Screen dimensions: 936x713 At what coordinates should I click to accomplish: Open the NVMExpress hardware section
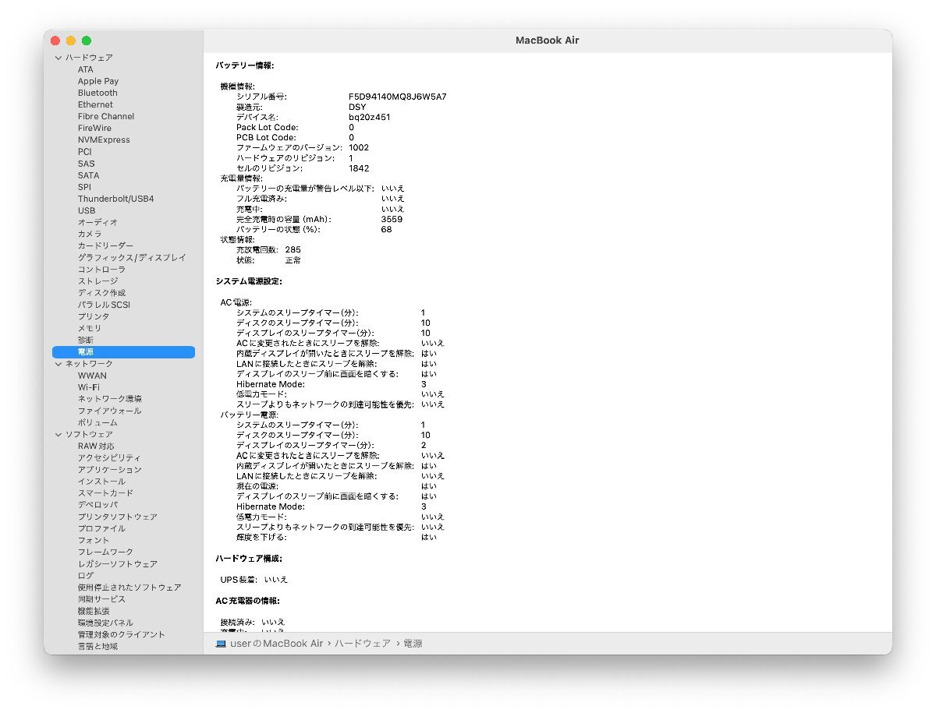click(x=102, y=139)
